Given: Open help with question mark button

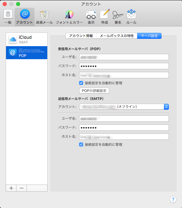Looking at the screenshot, I should coord(173,199).
